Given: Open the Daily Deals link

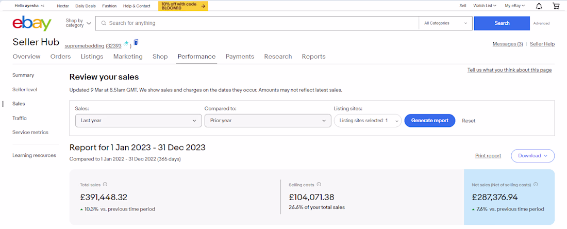Looking at the screenshot, I should [x=86, y=6].
